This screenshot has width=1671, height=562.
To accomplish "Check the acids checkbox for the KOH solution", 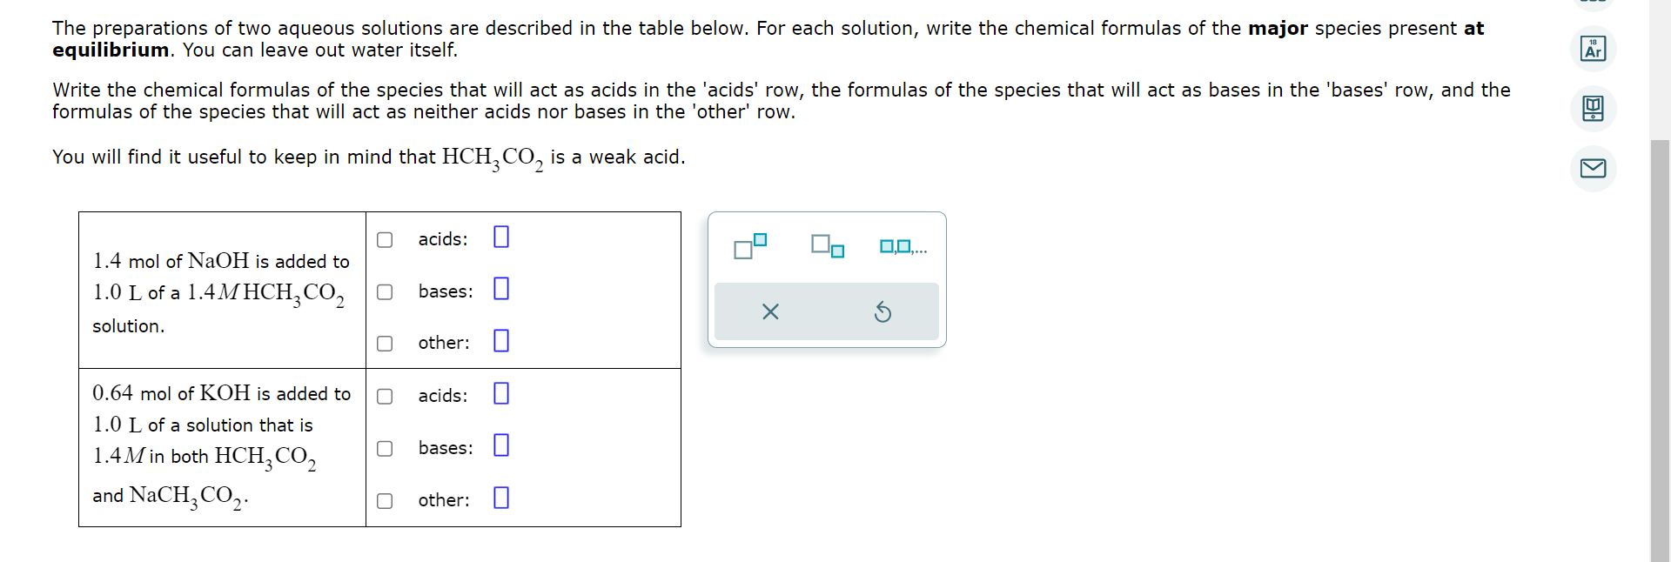I will tap(385, 396).
